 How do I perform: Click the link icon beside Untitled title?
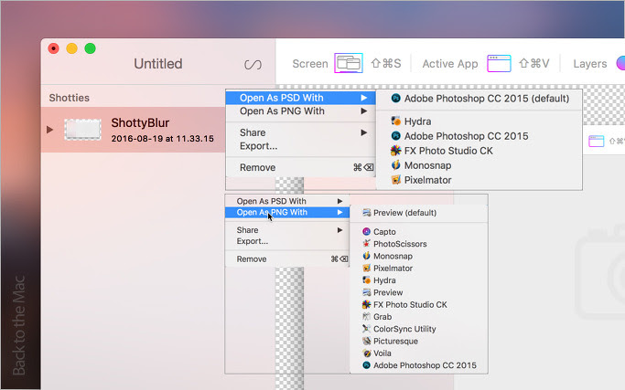coord(253,65)
